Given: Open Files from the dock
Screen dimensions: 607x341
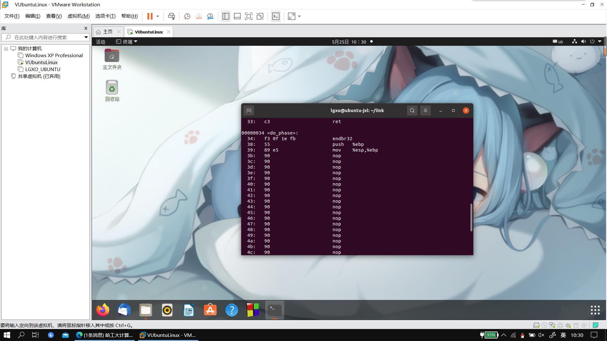Looking at the screenshot, I should click(x=146, y=310).
